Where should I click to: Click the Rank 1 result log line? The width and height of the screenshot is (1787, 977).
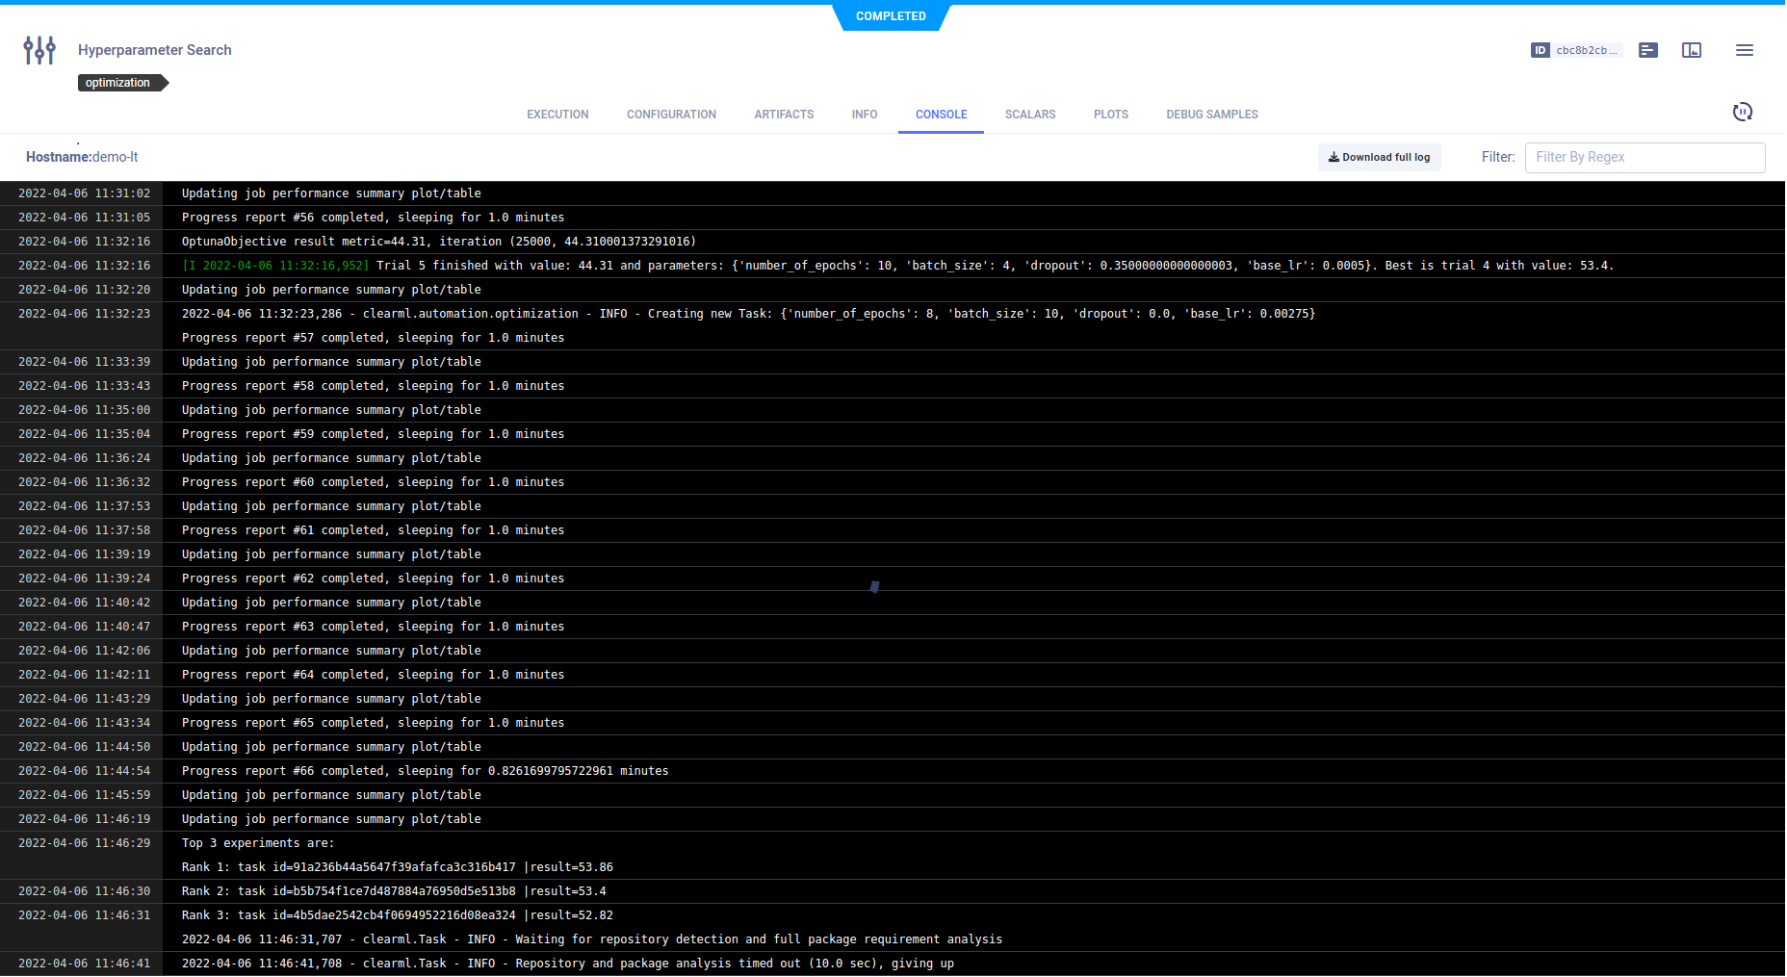397,867
